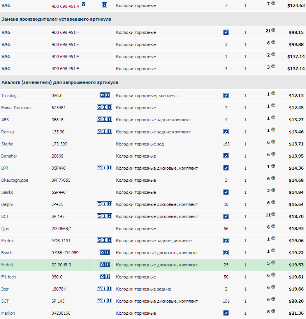
Task: View photo icon for Delphi LP451
Action: coord(100,204)
